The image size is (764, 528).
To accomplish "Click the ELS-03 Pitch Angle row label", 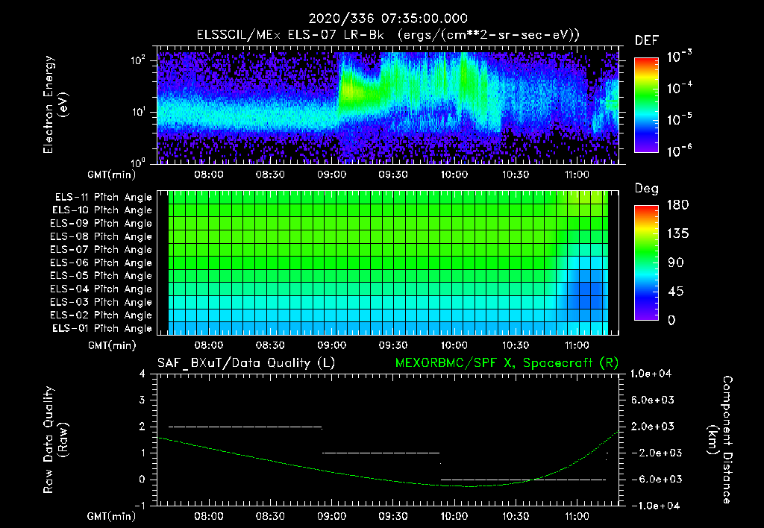I will coord(101,302).
